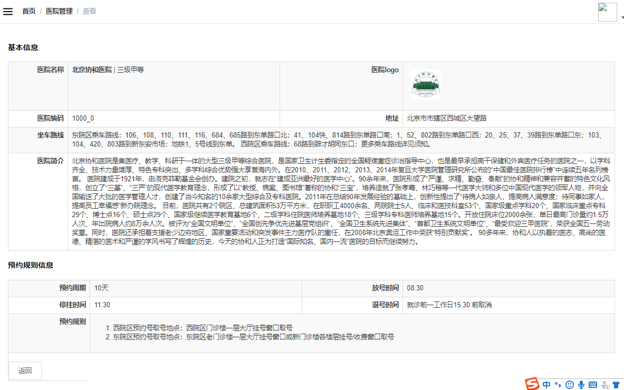This screenshot has width=624, height=390.
Task: Toggle the hamburger sidebar menu icon
Action: 8,12
